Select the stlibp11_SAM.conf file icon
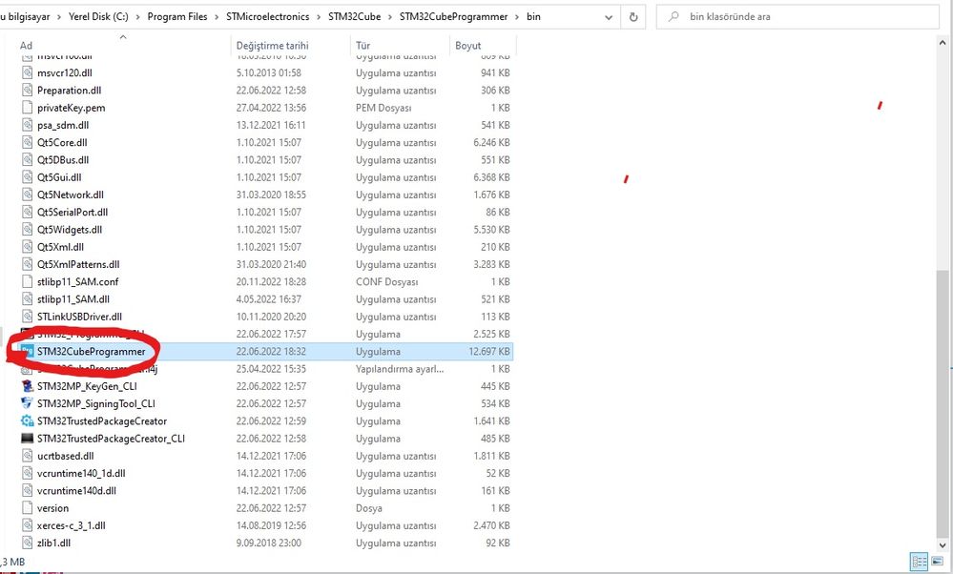The height and width of the screenshot is (574, 953). pyautogui.click(x=27, y=282)
